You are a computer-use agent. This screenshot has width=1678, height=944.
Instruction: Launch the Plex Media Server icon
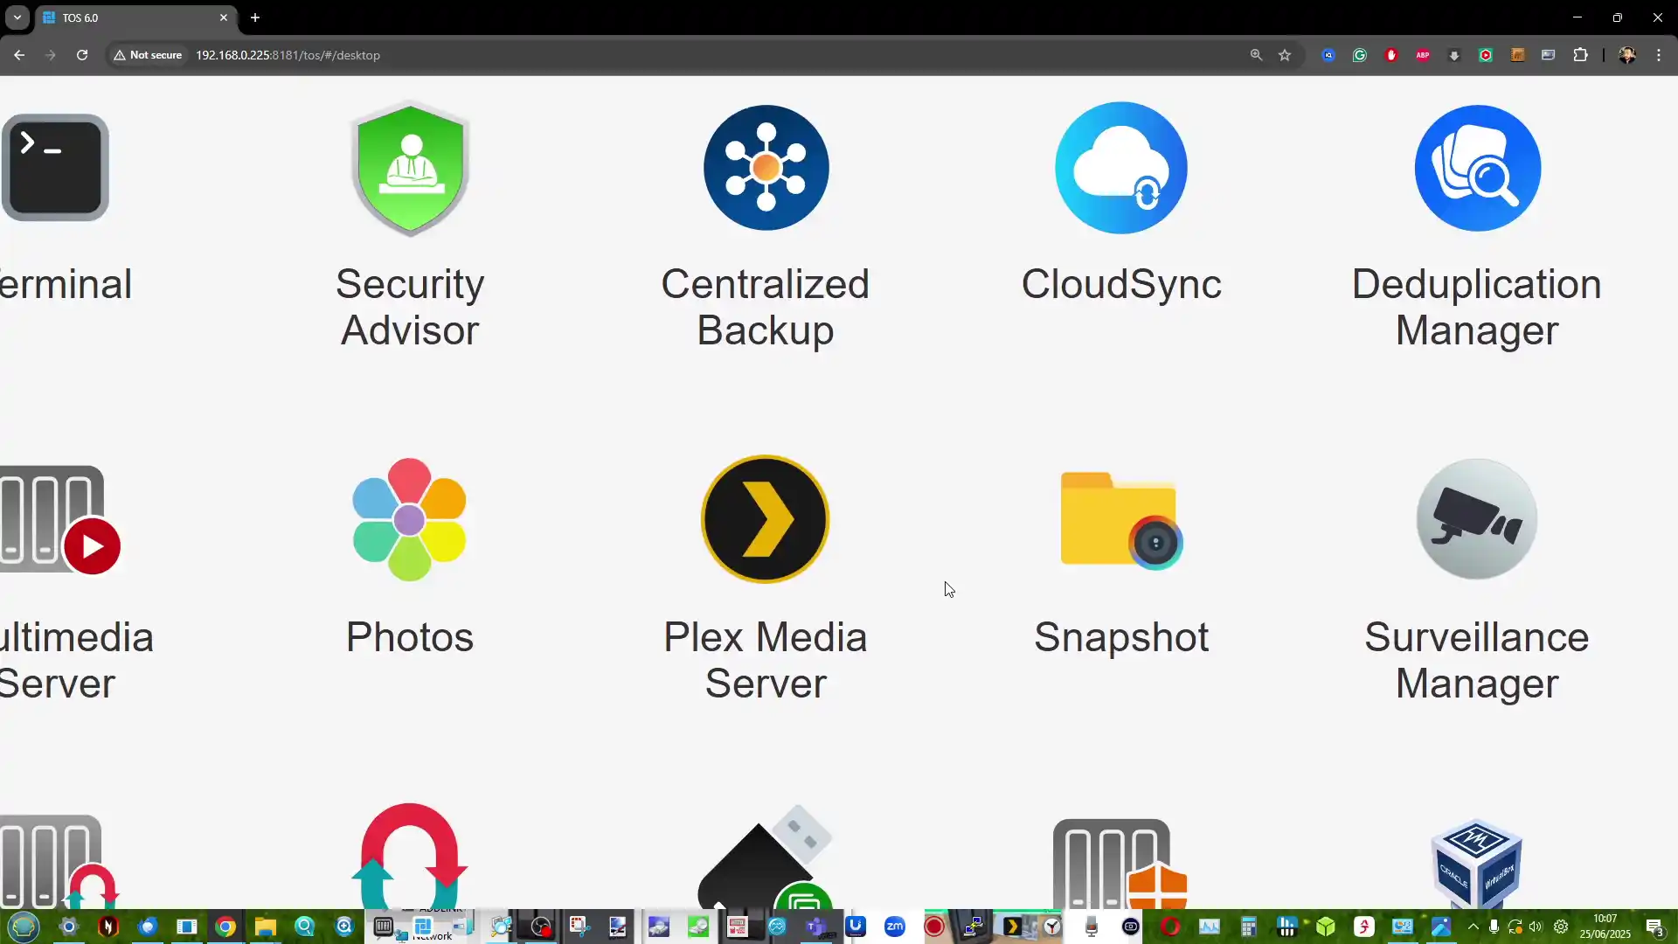point(766,519)
